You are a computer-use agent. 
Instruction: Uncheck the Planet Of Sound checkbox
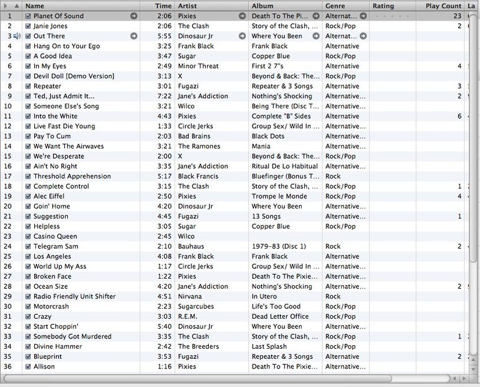coord(28,16)
